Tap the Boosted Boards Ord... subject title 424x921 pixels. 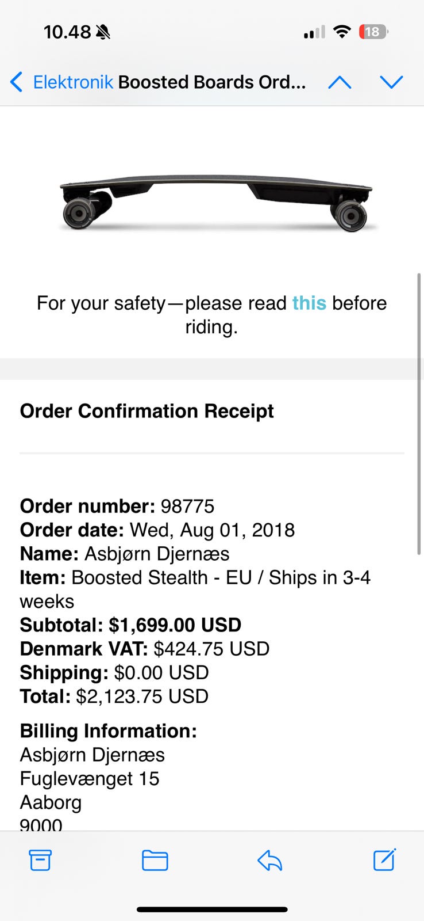point(212,82)
